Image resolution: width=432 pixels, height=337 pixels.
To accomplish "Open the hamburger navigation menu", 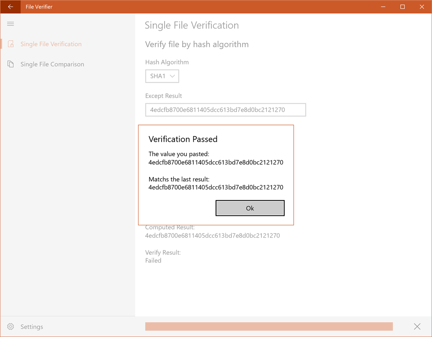I will point(10,24).
